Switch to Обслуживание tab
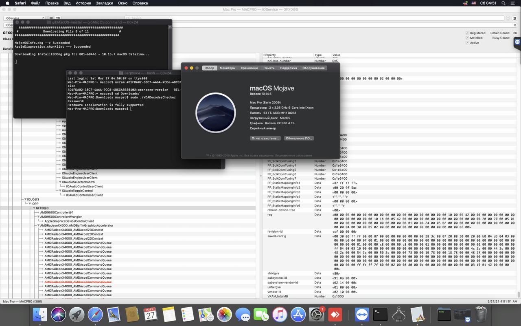This screenshot has height=326, width=521. (313, 68)
